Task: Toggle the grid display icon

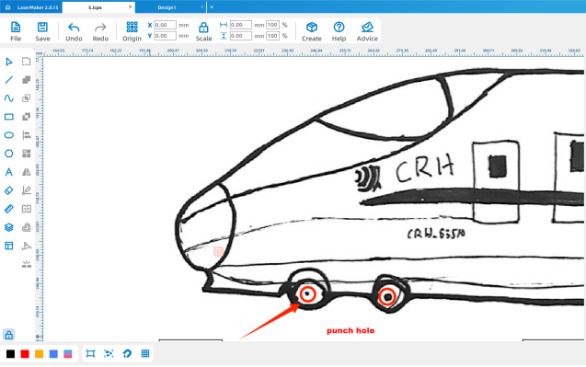Action: tap(145, 353)
